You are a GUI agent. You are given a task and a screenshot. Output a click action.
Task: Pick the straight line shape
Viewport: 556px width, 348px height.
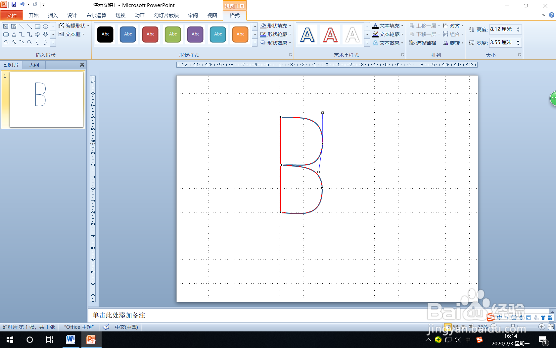(x=22, y=26)
